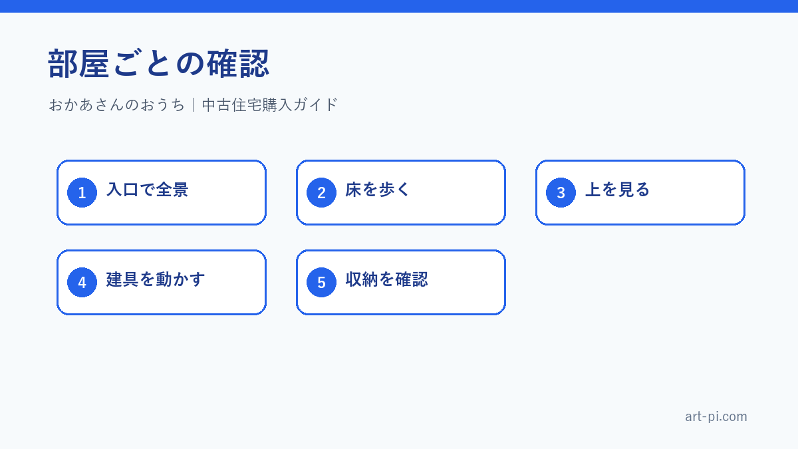
Task: Click the 中古住宅 text in subtitle
Action: [232, 104]
